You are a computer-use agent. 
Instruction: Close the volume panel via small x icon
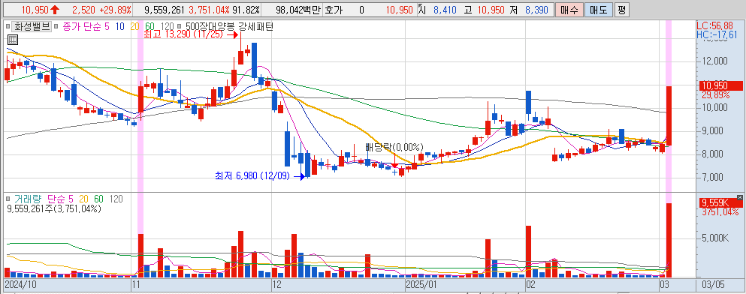pos(739,197)
